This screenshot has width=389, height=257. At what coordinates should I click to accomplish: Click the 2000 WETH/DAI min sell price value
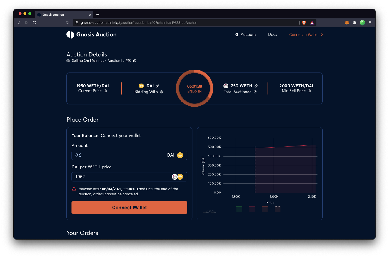(296, 86)
